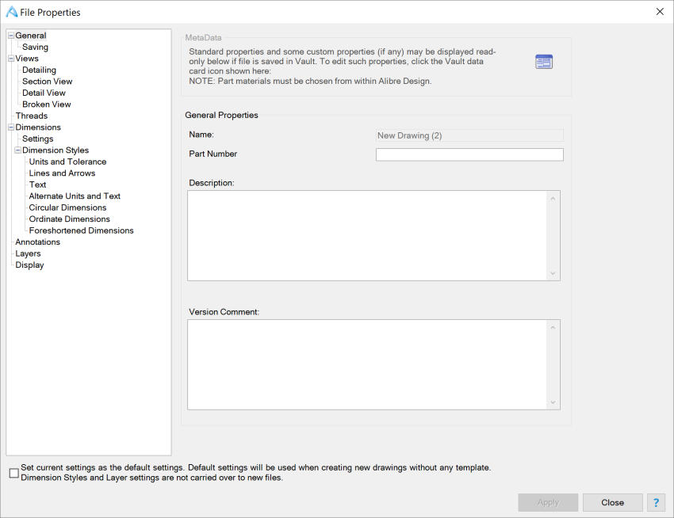Close the File Properties window with X

pos(660,12)
